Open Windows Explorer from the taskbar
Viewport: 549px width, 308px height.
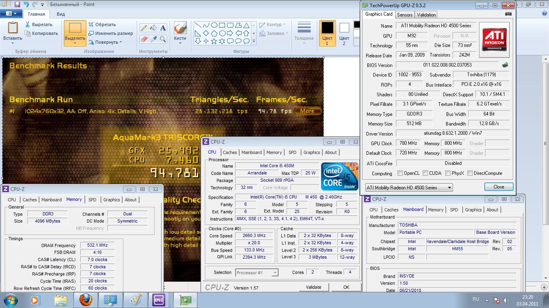[x=61, y=300]
